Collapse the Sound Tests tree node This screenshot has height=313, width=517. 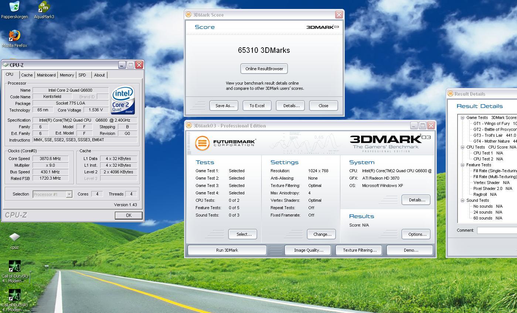(462, 200)
